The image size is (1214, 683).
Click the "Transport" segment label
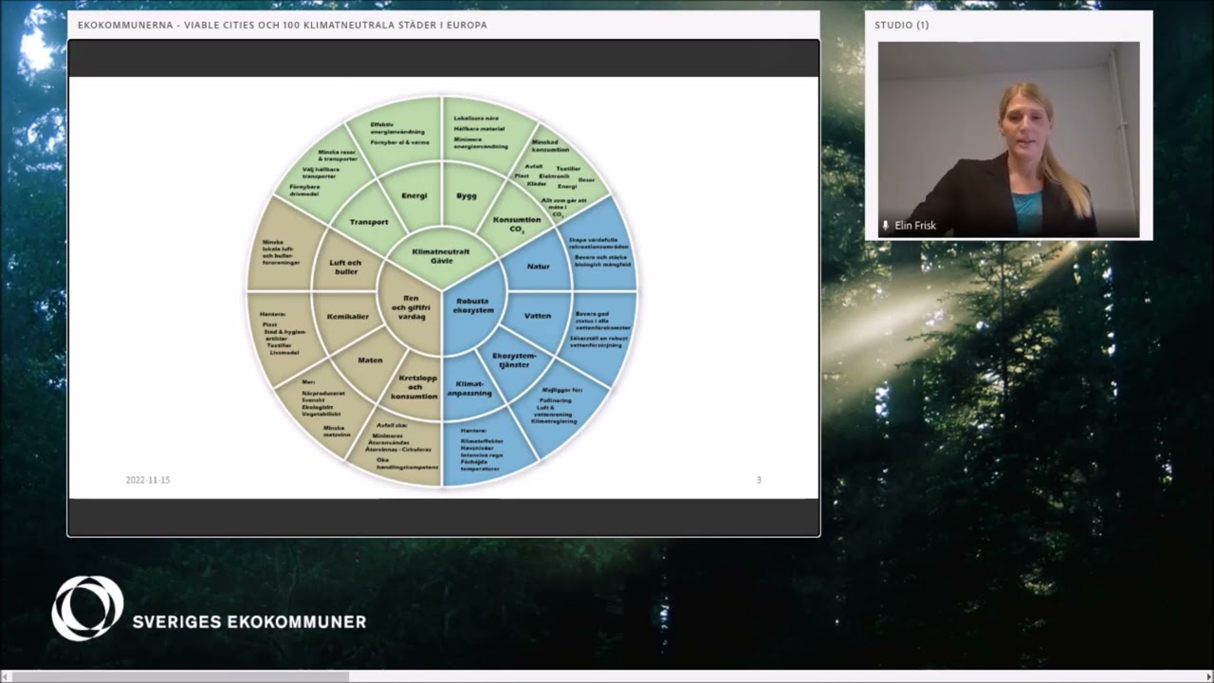point(369,222)
